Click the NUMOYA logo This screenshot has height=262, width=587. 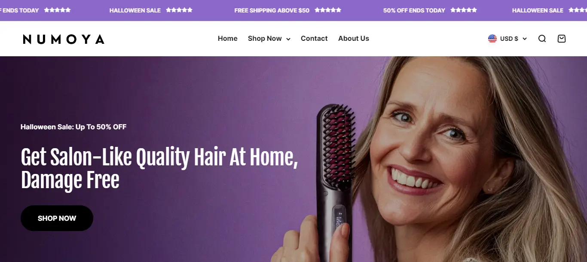coord(64,39)
